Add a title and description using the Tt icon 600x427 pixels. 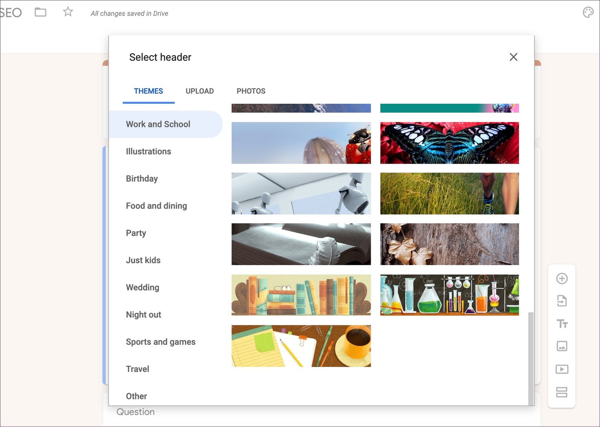[562, 324]
